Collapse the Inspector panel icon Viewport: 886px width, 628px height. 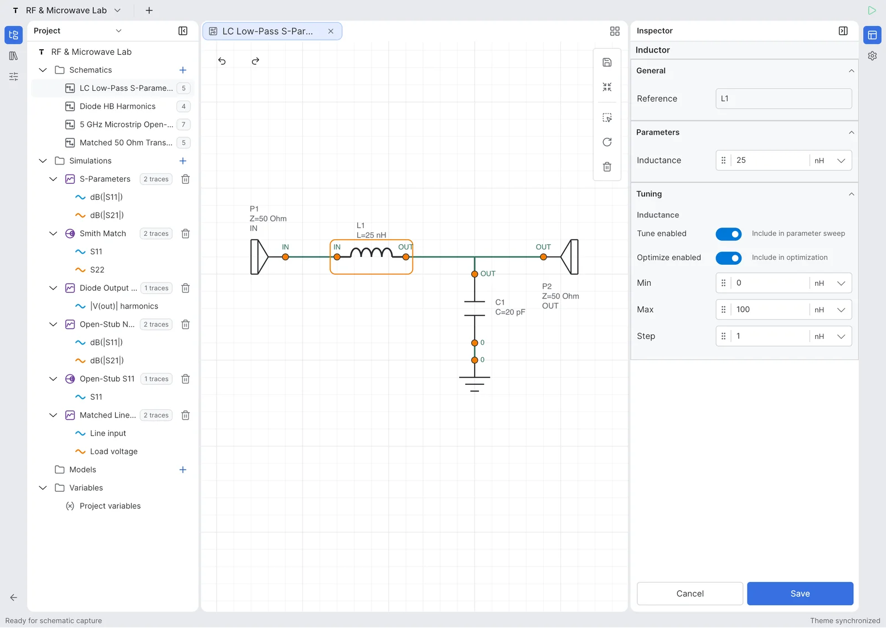843,31
